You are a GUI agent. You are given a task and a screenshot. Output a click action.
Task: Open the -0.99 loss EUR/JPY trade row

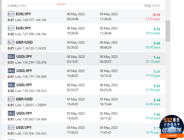[x=84, y=16]
